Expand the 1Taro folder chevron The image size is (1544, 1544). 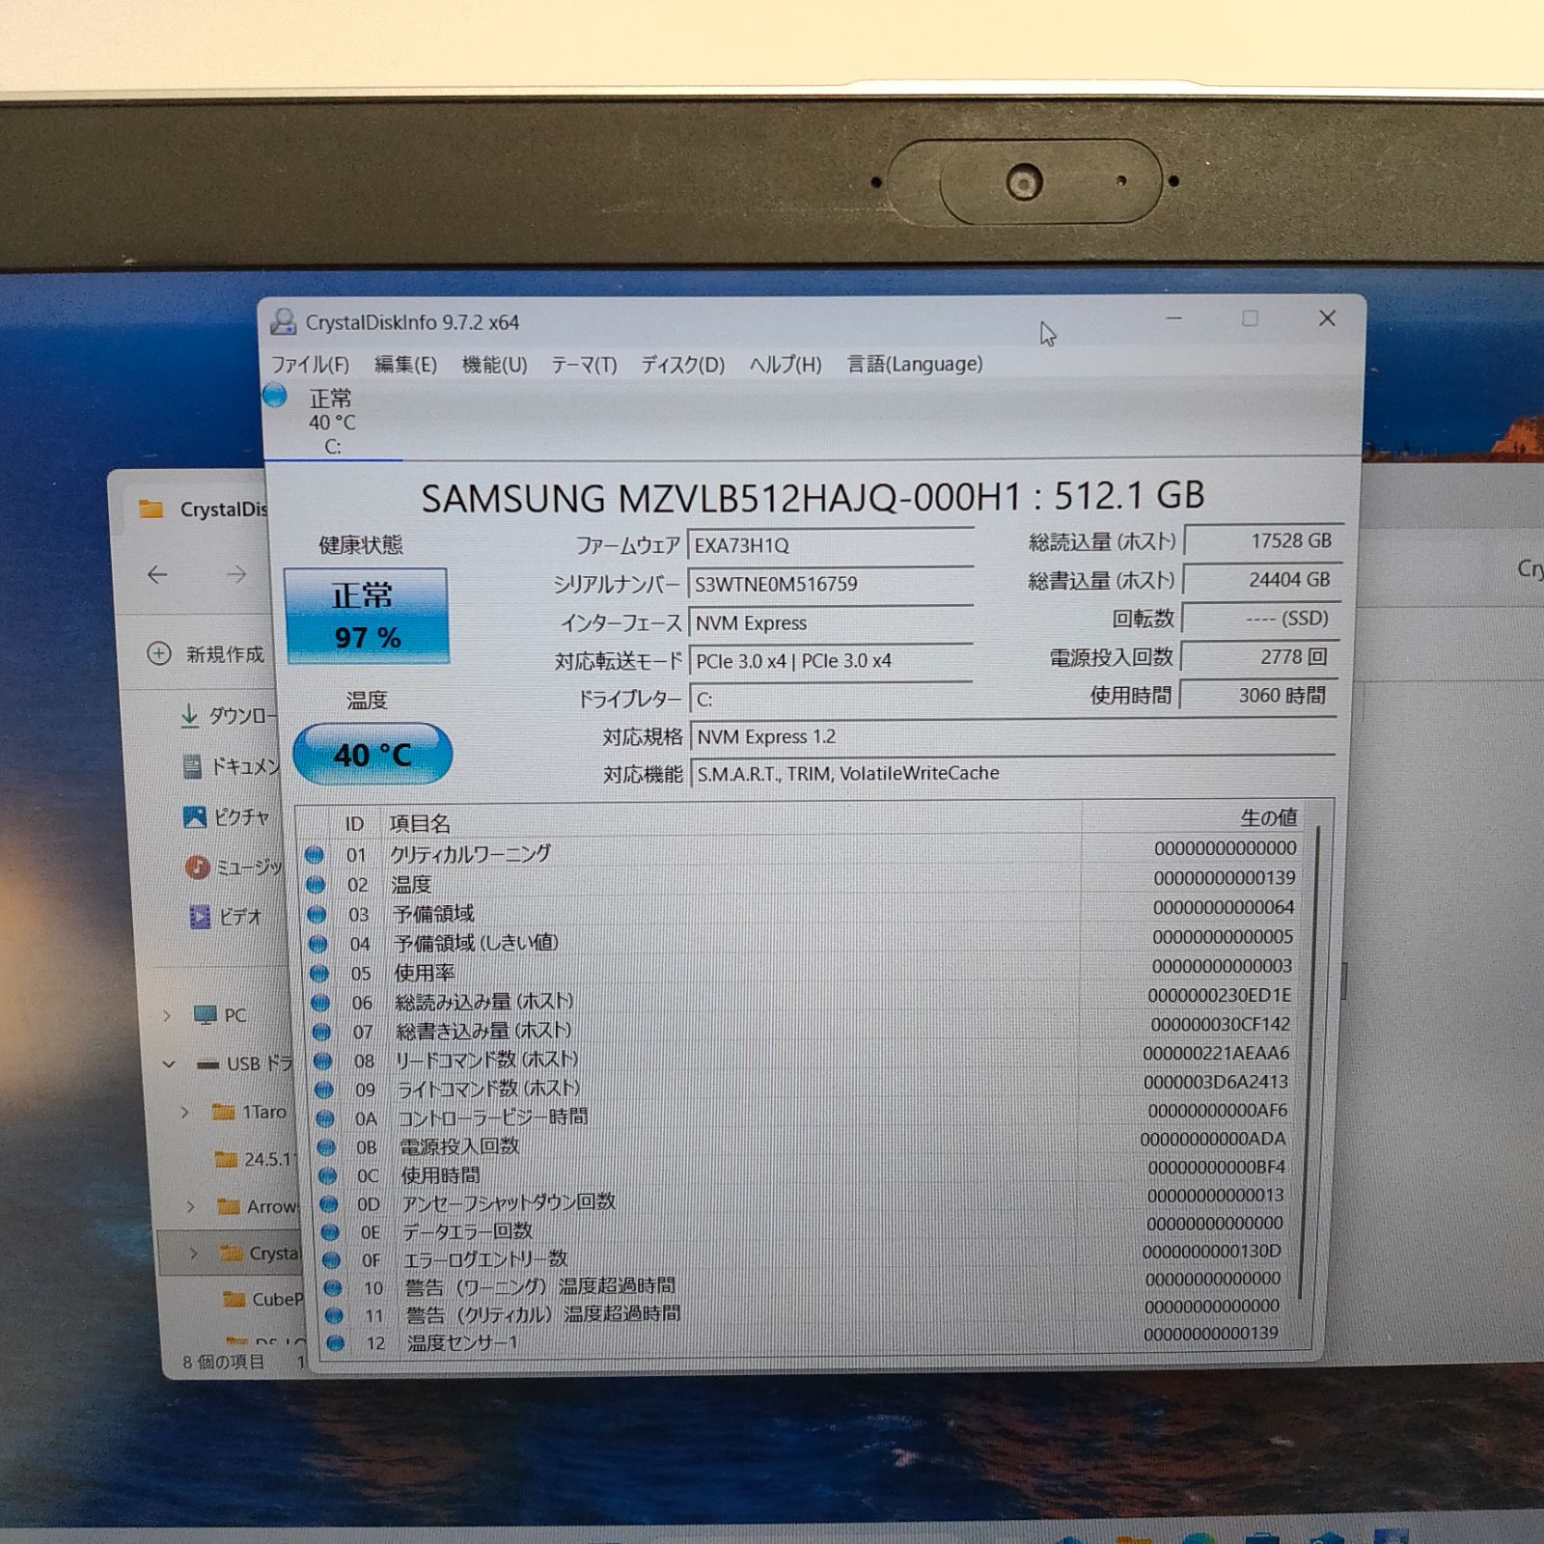(185, 1112)
